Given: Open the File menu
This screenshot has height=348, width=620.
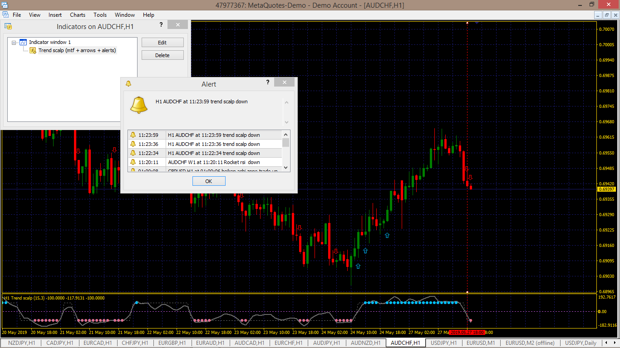Looking at the screenshot, I should point(17,15).
